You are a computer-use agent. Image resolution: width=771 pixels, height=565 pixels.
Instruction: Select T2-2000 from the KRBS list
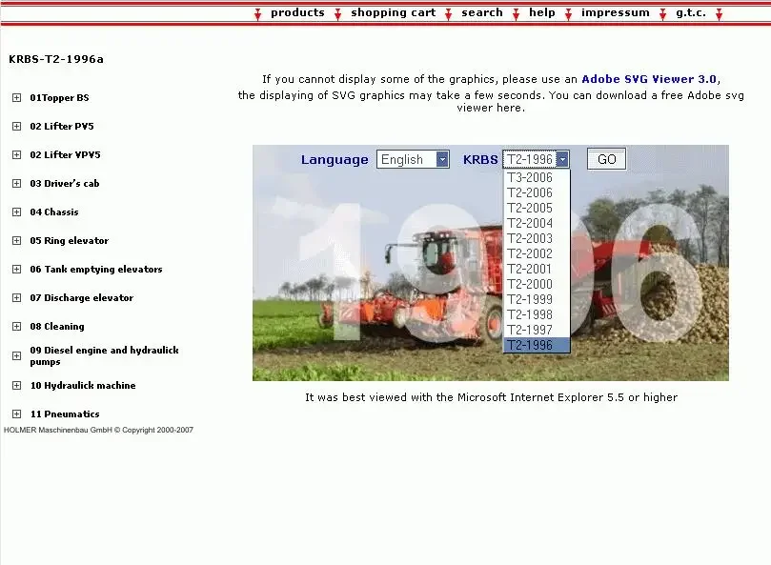(537, 284)
